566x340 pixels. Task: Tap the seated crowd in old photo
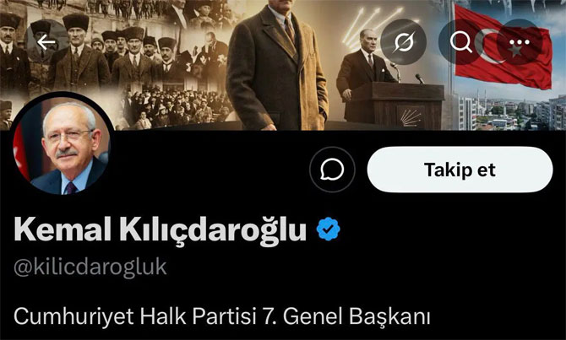click(x=173, y=108)
